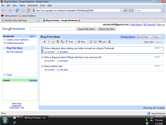166x125 pixels.
Task: Insert a numbered list
Action: [x=95, y=42]
